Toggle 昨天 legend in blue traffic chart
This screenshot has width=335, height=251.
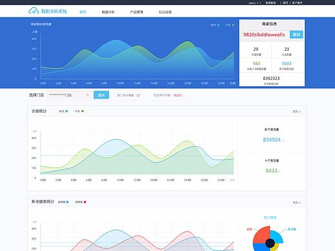(215, 25)
